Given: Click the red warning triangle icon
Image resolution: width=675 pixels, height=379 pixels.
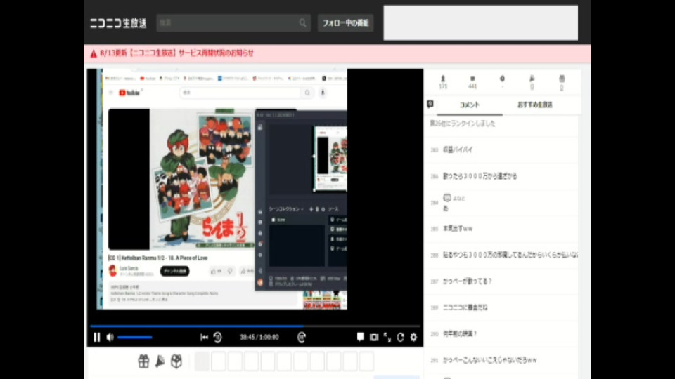Looking at the screenshot, I should (94, 53).
